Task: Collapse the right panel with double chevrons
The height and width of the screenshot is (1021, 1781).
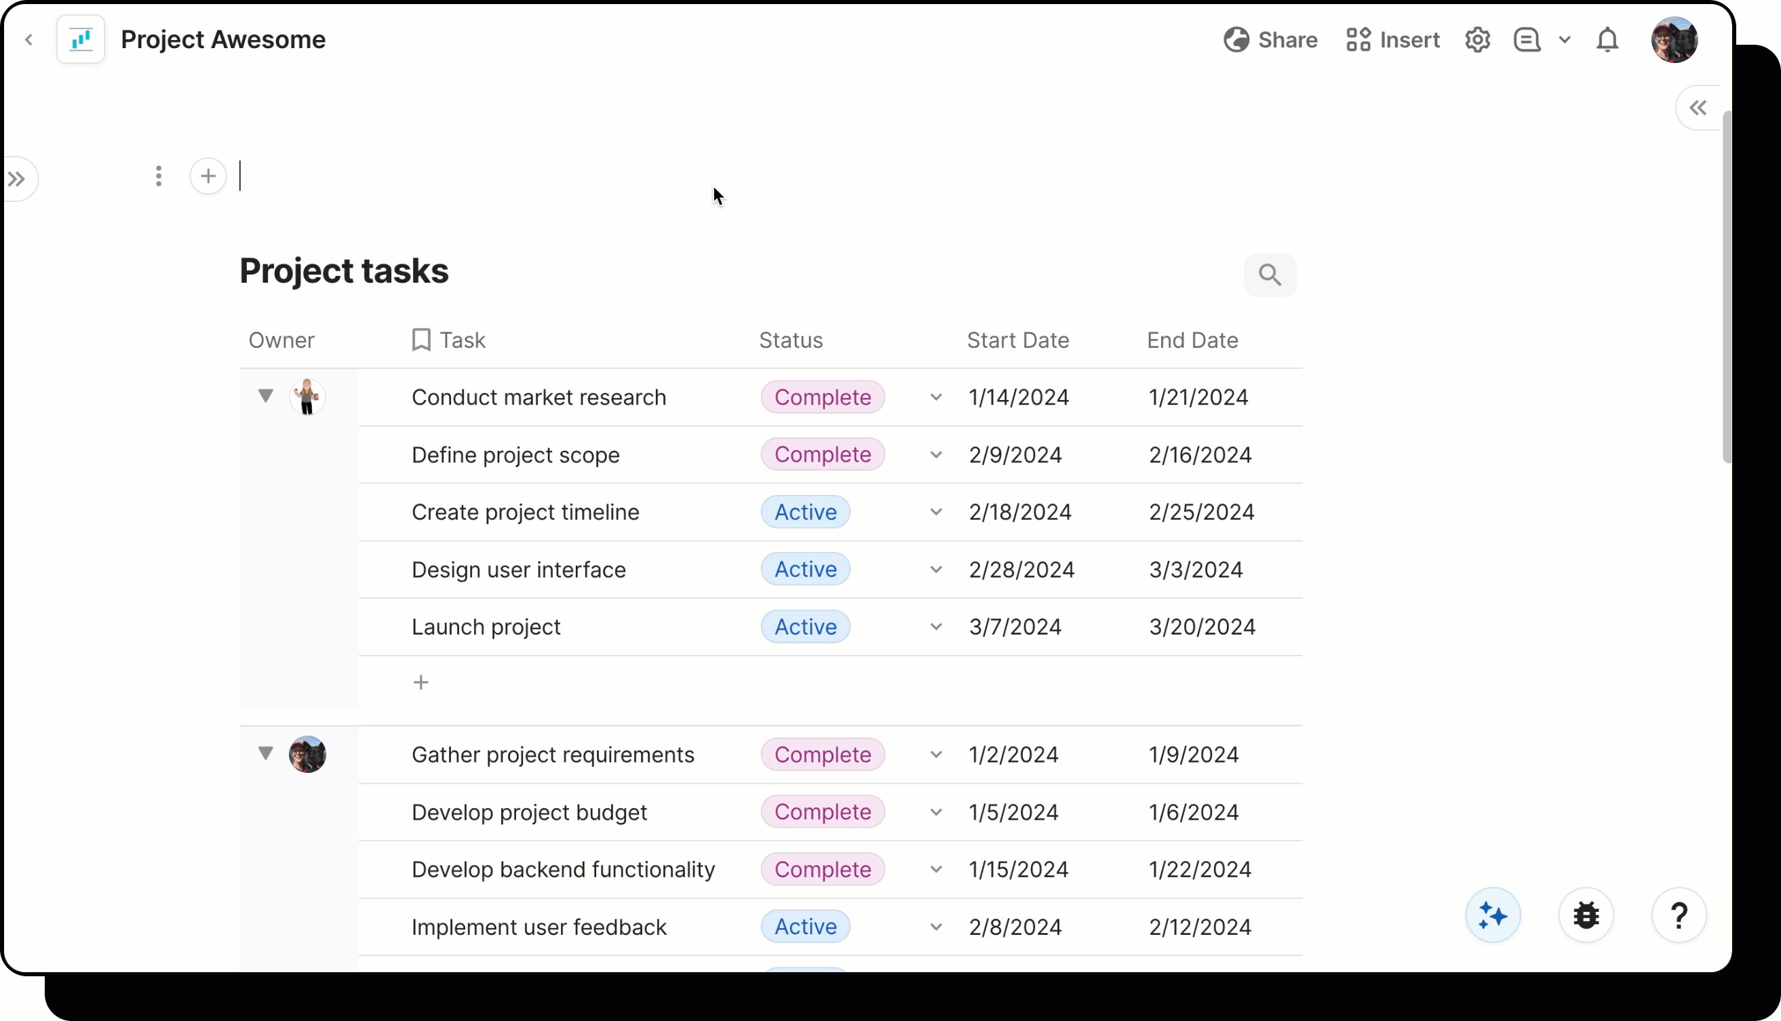Action: (x=1698, y=106)
